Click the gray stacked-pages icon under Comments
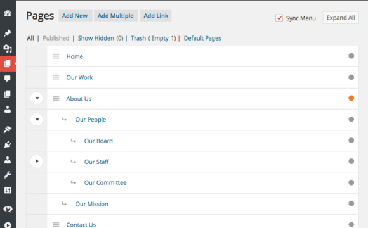 coord(8,94)
